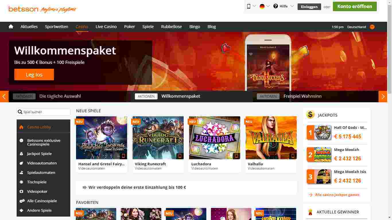The height and width of the screenshot is (220, 392).
Task: Open Videopoker category
Action: click(x=37, y=192)
